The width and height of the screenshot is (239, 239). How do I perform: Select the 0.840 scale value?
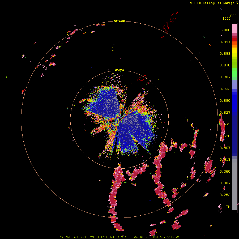point(225,65)
